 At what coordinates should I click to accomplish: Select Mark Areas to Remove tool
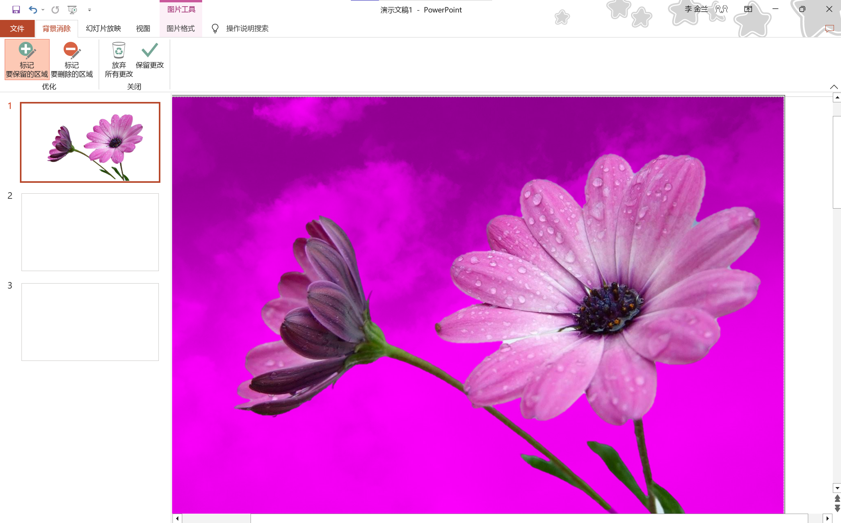tap(72, 59)
